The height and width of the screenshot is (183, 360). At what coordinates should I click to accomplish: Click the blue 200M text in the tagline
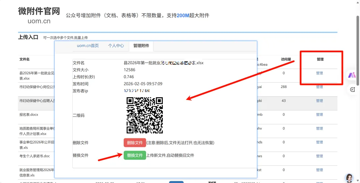(x=183, y=15)
